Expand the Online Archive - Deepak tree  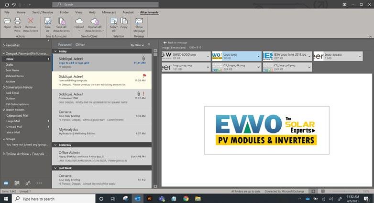(3, 154)
